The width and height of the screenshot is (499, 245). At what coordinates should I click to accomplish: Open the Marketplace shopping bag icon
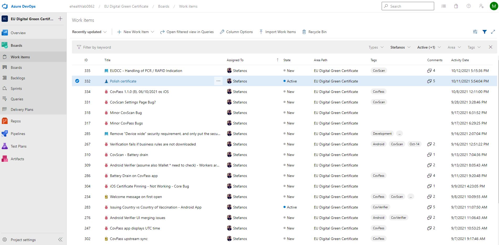(x=456, y=6)
